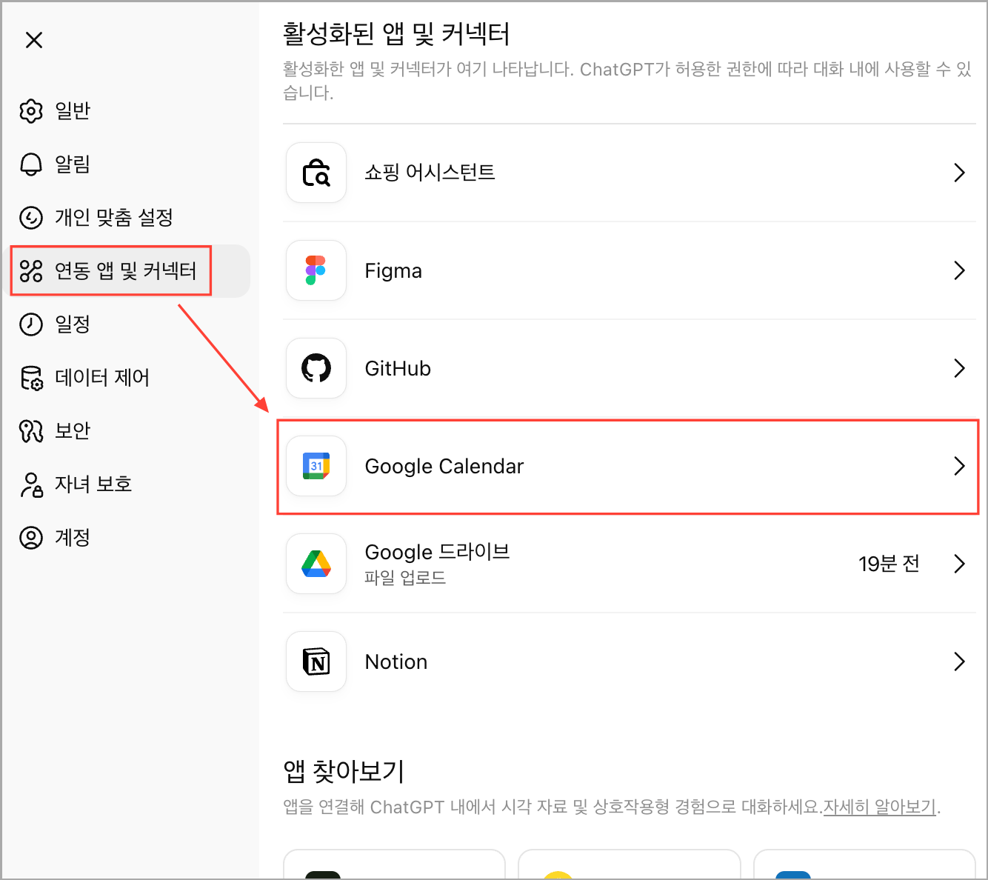Click the Figma app icon

316,270
